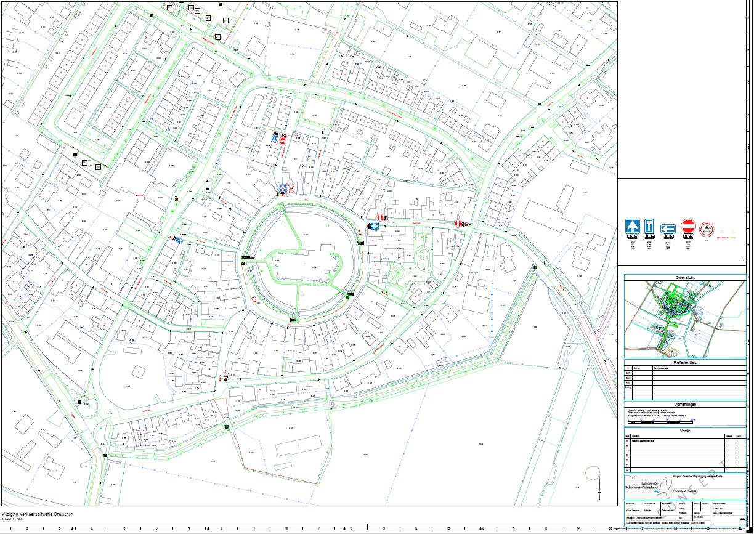Viewport: 754px width, 534px height.
Task: Click the blue arrow sign north of ring road
Action: 282,187
